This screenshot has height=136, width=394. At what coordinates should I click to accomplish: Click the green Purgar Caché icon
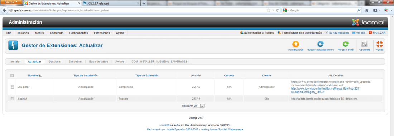[346, 44]
